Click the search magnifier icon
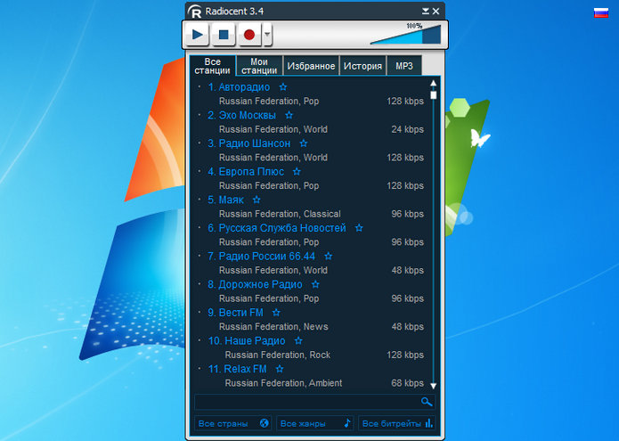 click(427, 402)
